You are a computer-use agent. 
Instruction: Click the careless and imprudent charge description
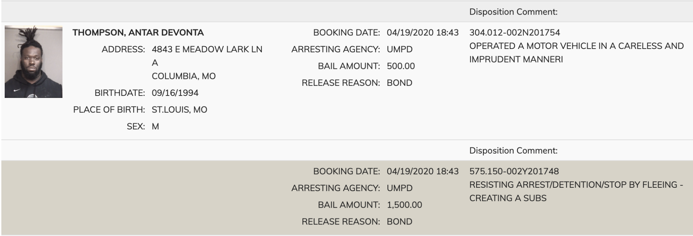pyautogui.click(x=576, y=53)
